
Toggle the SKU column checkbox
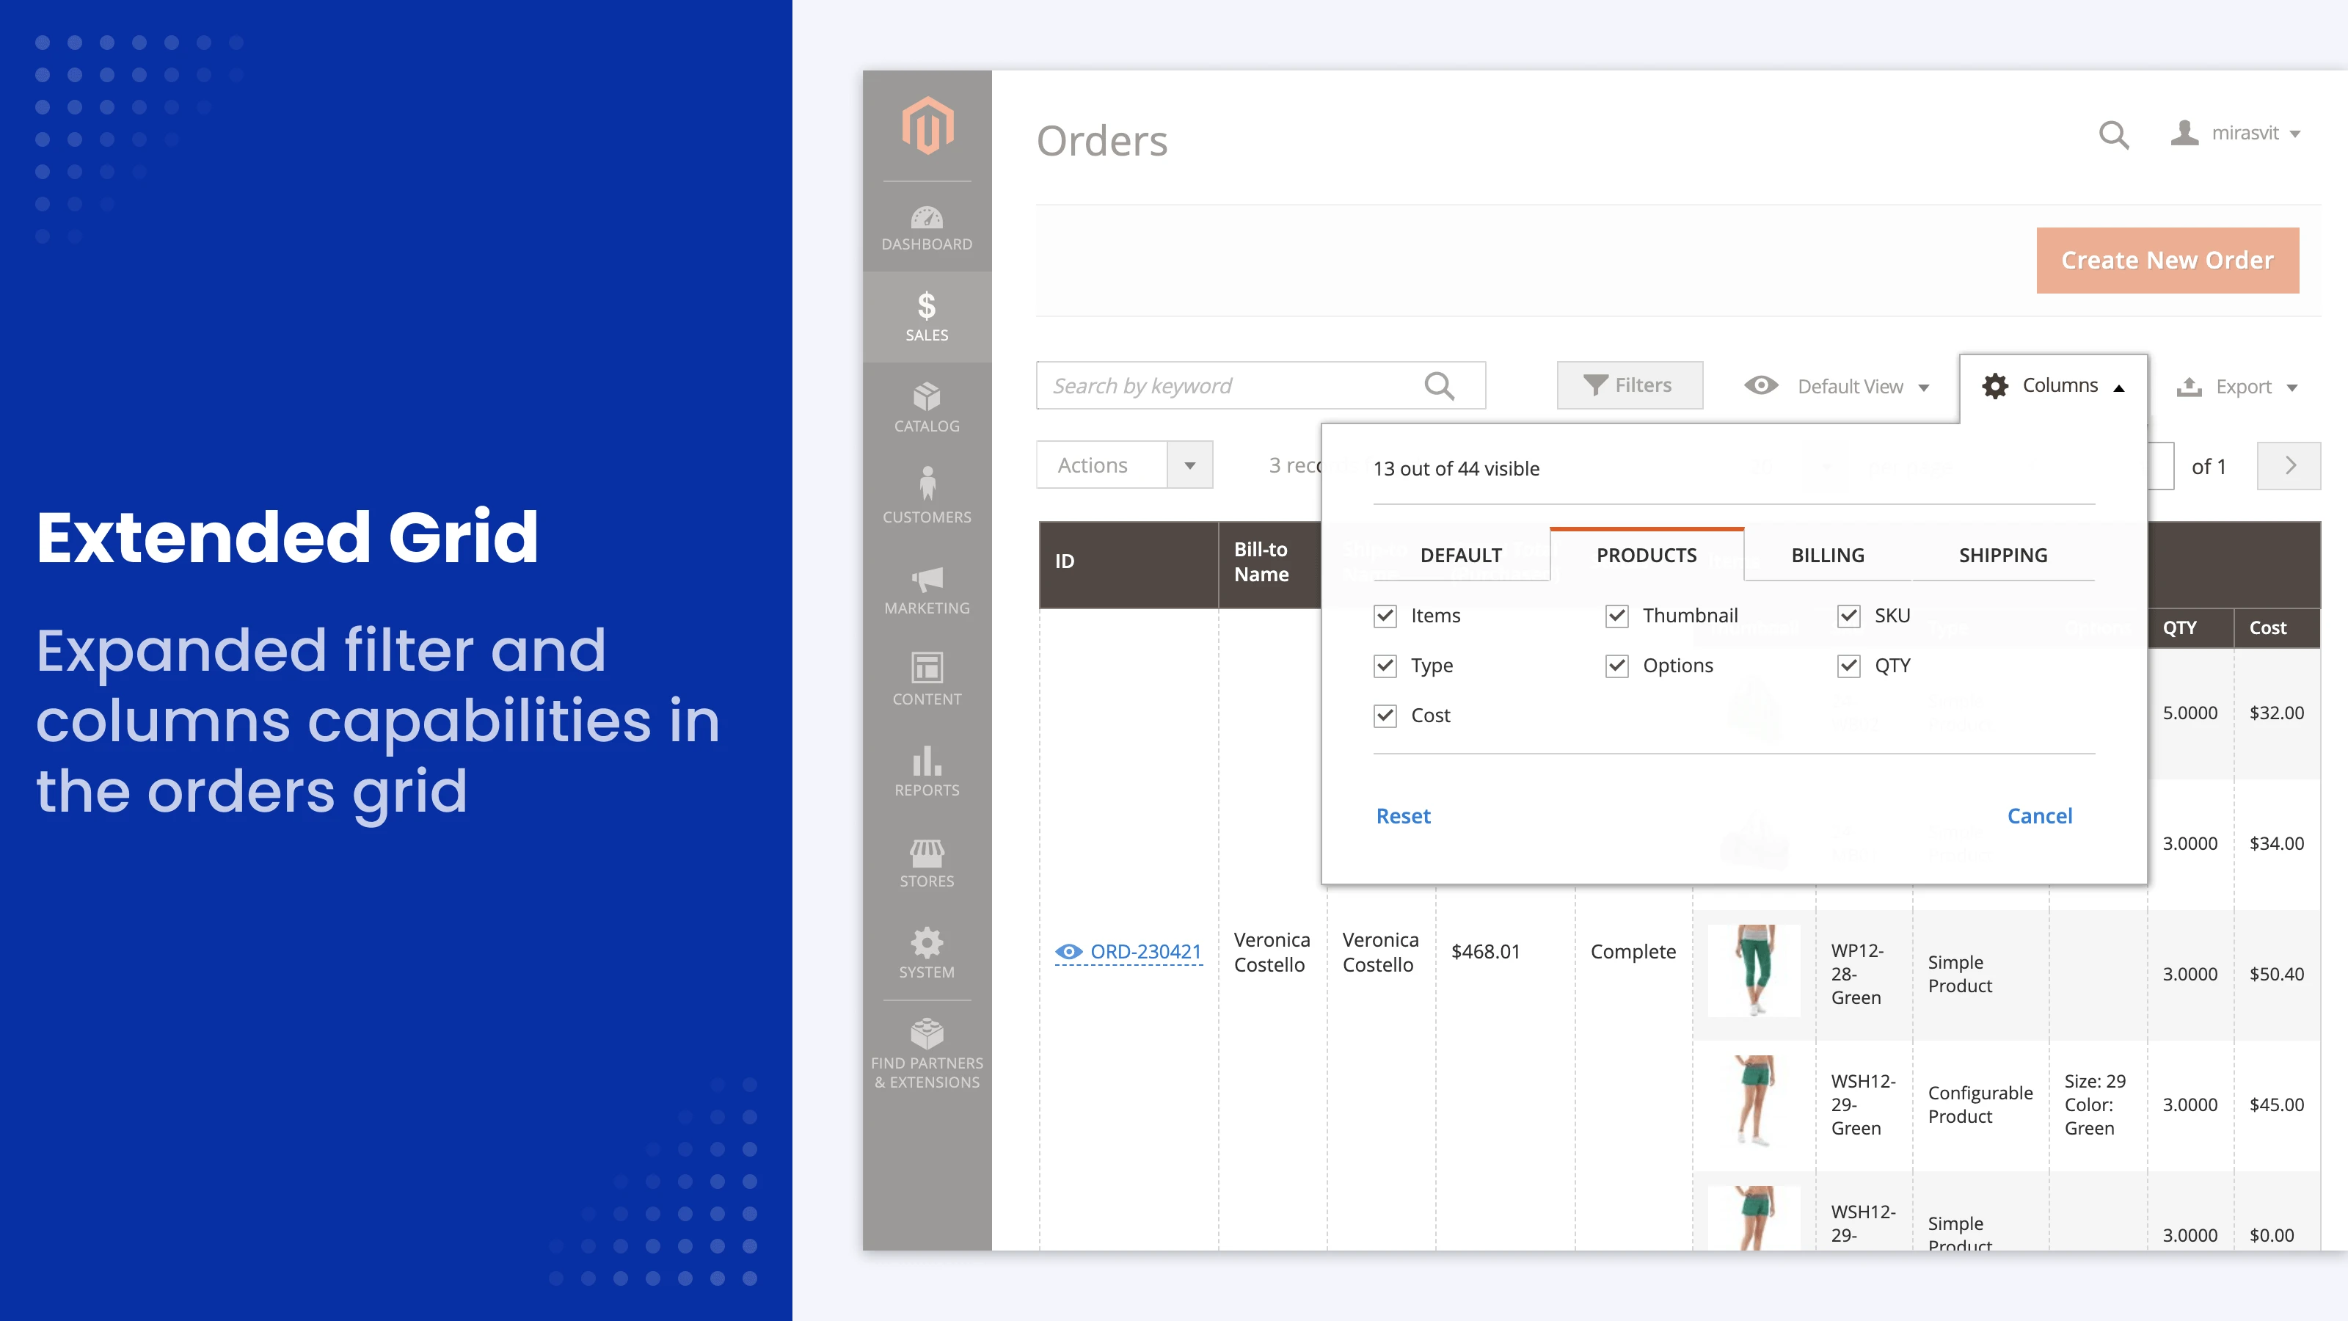tap(1848, 616)
